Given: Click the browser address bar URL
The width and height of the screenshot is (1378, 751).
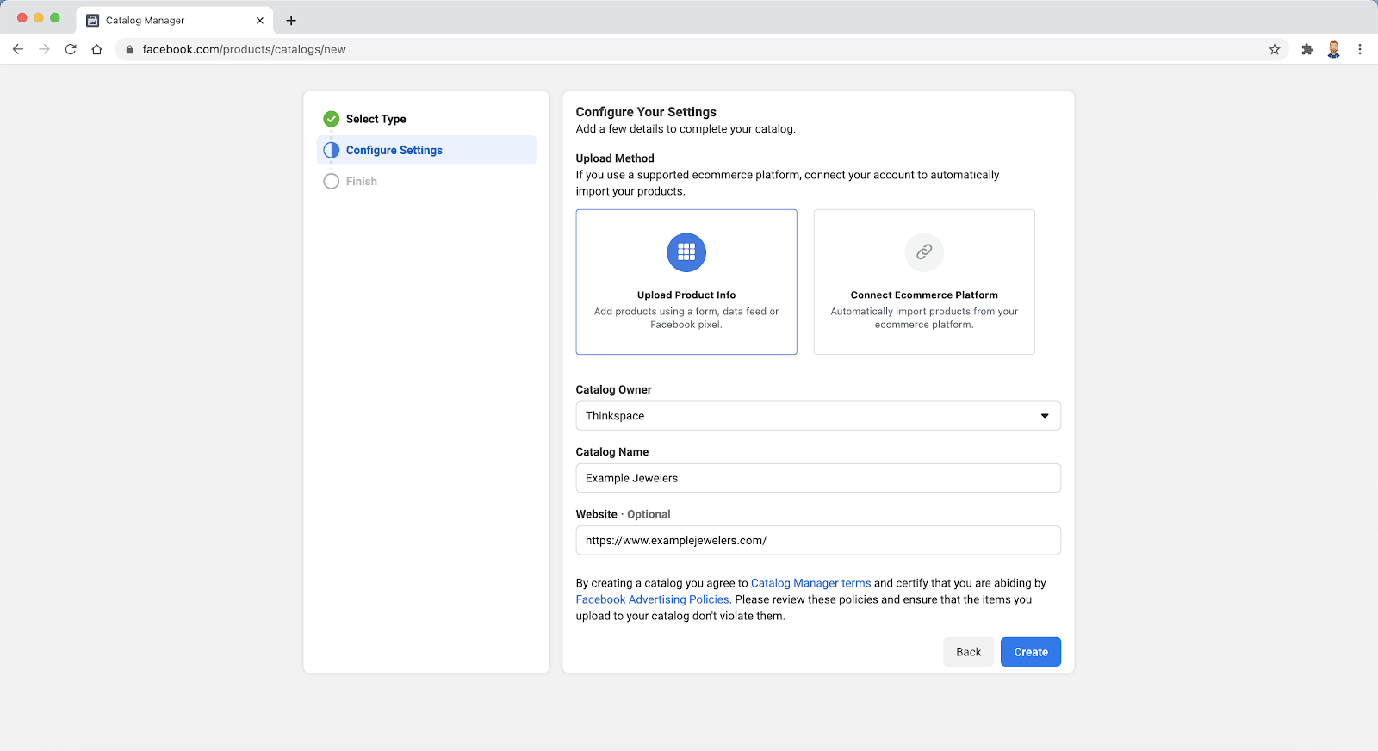Looking at the screenshot, I should [245, 49].
